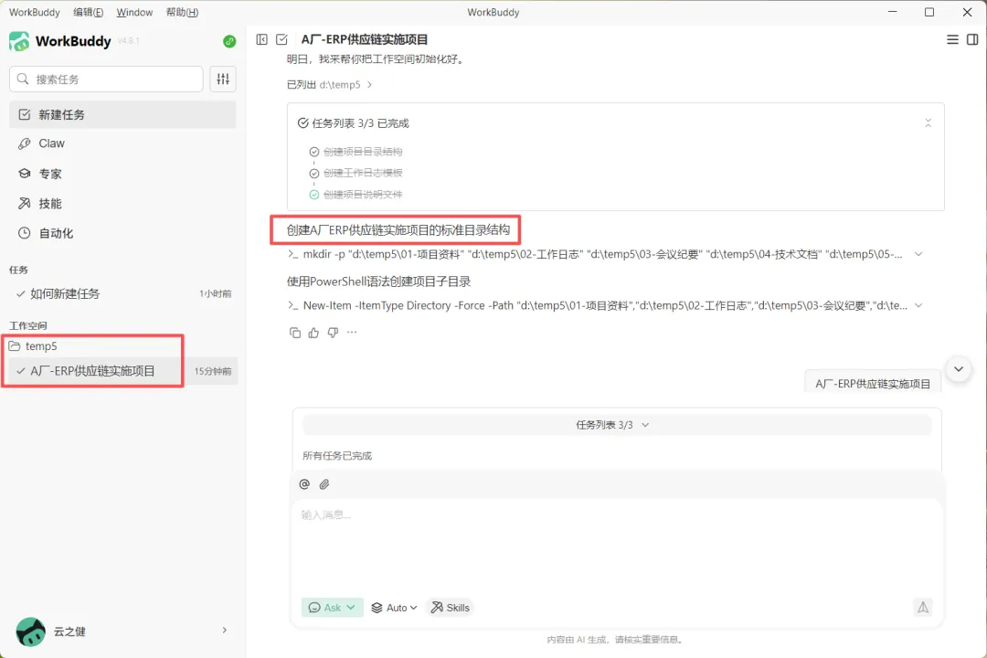Click the 搜索任务 search field
The width and height of the screenshot is (987, 658).
(106, 79)
